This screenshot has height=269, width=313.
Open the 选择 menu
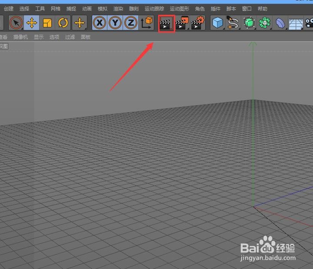[24, 9]
